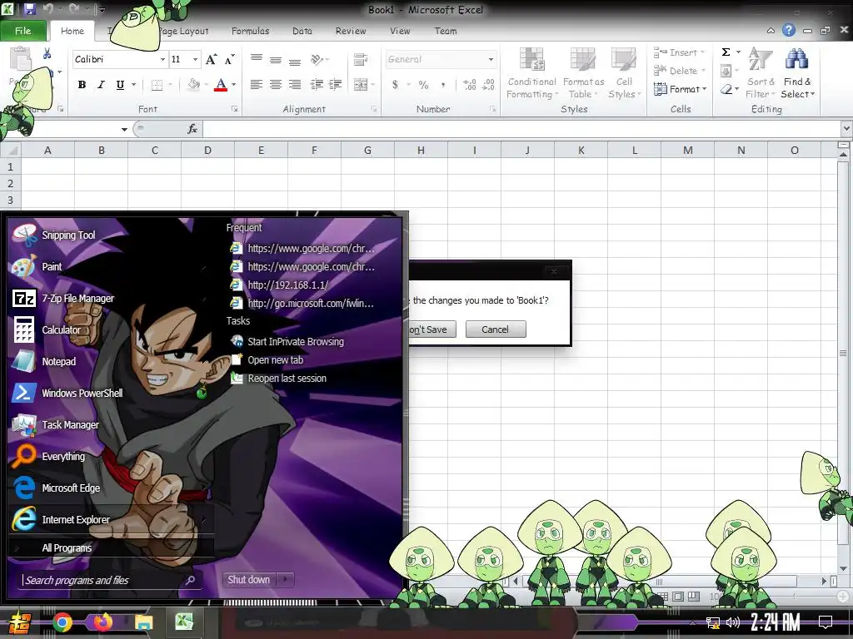Switch to the Team tab

445,31
